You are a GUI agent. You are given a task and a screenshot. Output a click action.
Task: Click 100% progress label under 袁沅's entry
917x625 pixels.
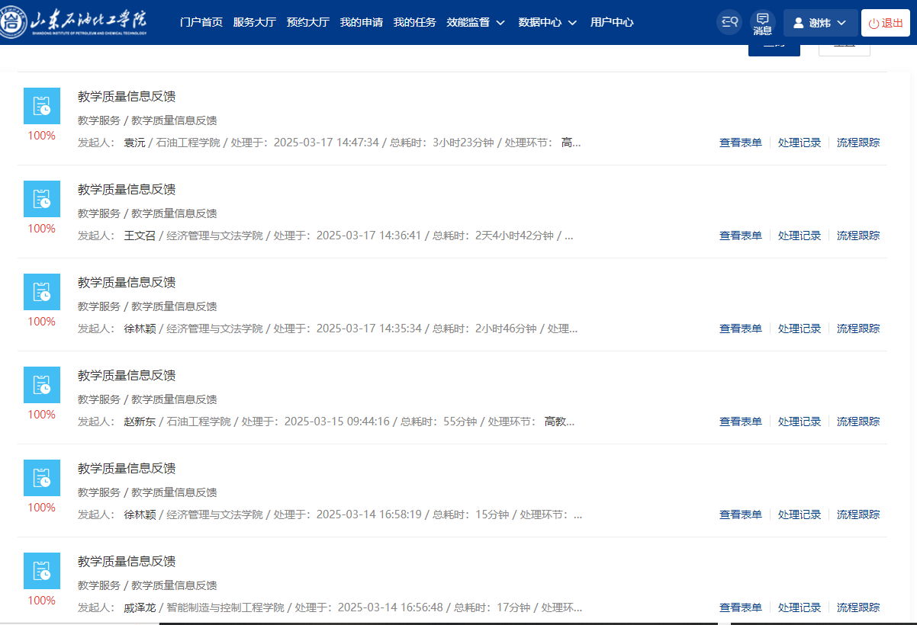pos(42,136)
